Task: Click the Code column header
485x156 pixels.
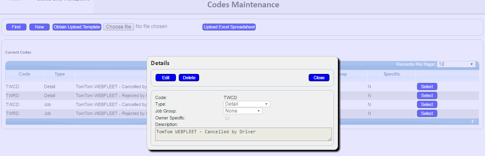Action: [24, 74]
